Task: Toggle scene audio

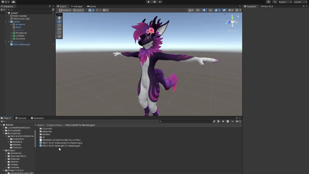Action: 210,10
